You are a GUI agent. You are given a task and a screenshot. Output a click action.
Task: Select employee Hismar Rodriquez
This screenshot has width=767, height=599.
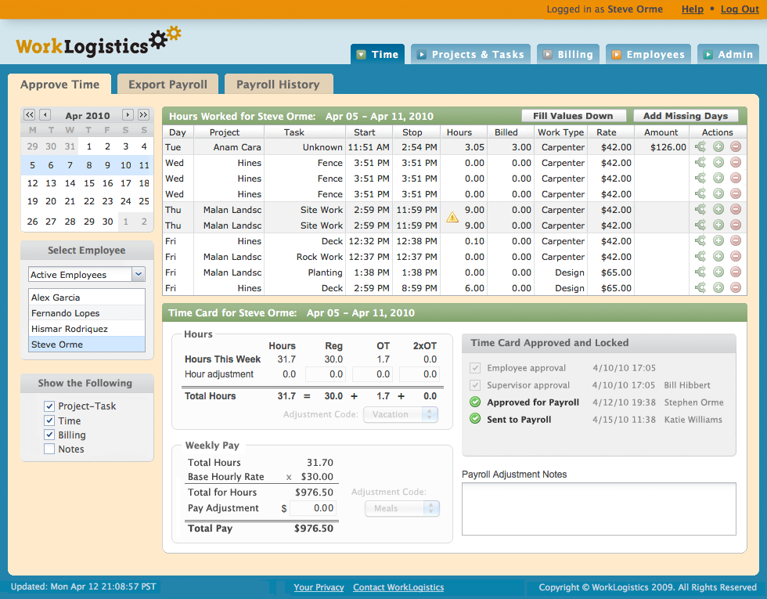pyautogui.click(x=87, y=328)
